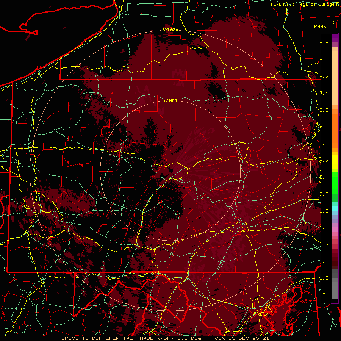Click the 5.0 scale value
Image resolution: width=341 pixels, height=341 pixels.
pyautogui.click(x=324, y=144)
